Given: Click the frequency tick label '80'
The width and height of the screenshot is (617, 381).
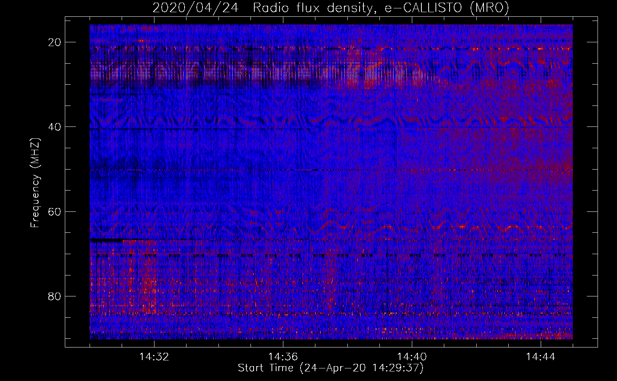Looking at the screenshot, I should (55, 296).
